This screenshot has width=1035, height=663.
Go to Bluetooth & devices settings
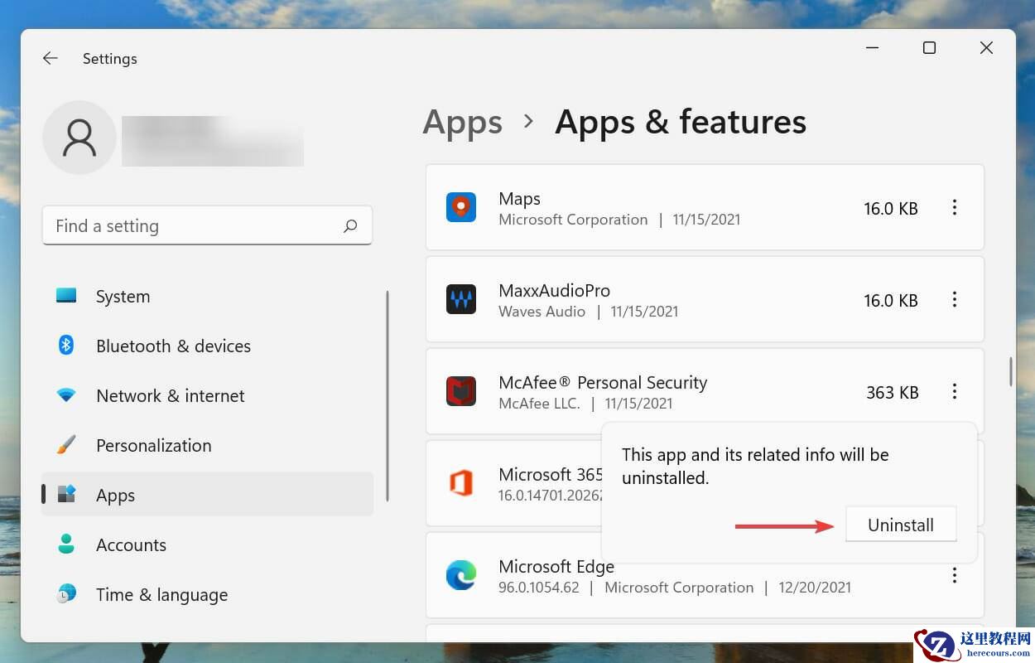click(x=173, y=346)
